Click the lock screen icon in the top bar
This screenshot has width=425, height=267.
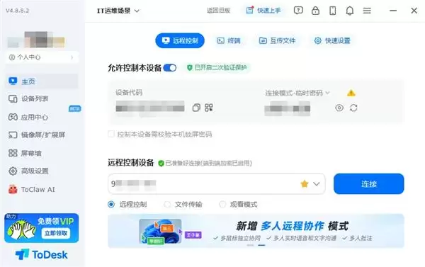click(x=315, y=11)
